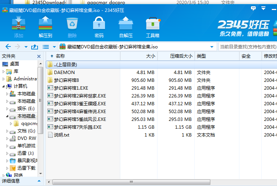Sort by 安全 column header
This screenshot has height=186, width=277.
click(251, 56)
